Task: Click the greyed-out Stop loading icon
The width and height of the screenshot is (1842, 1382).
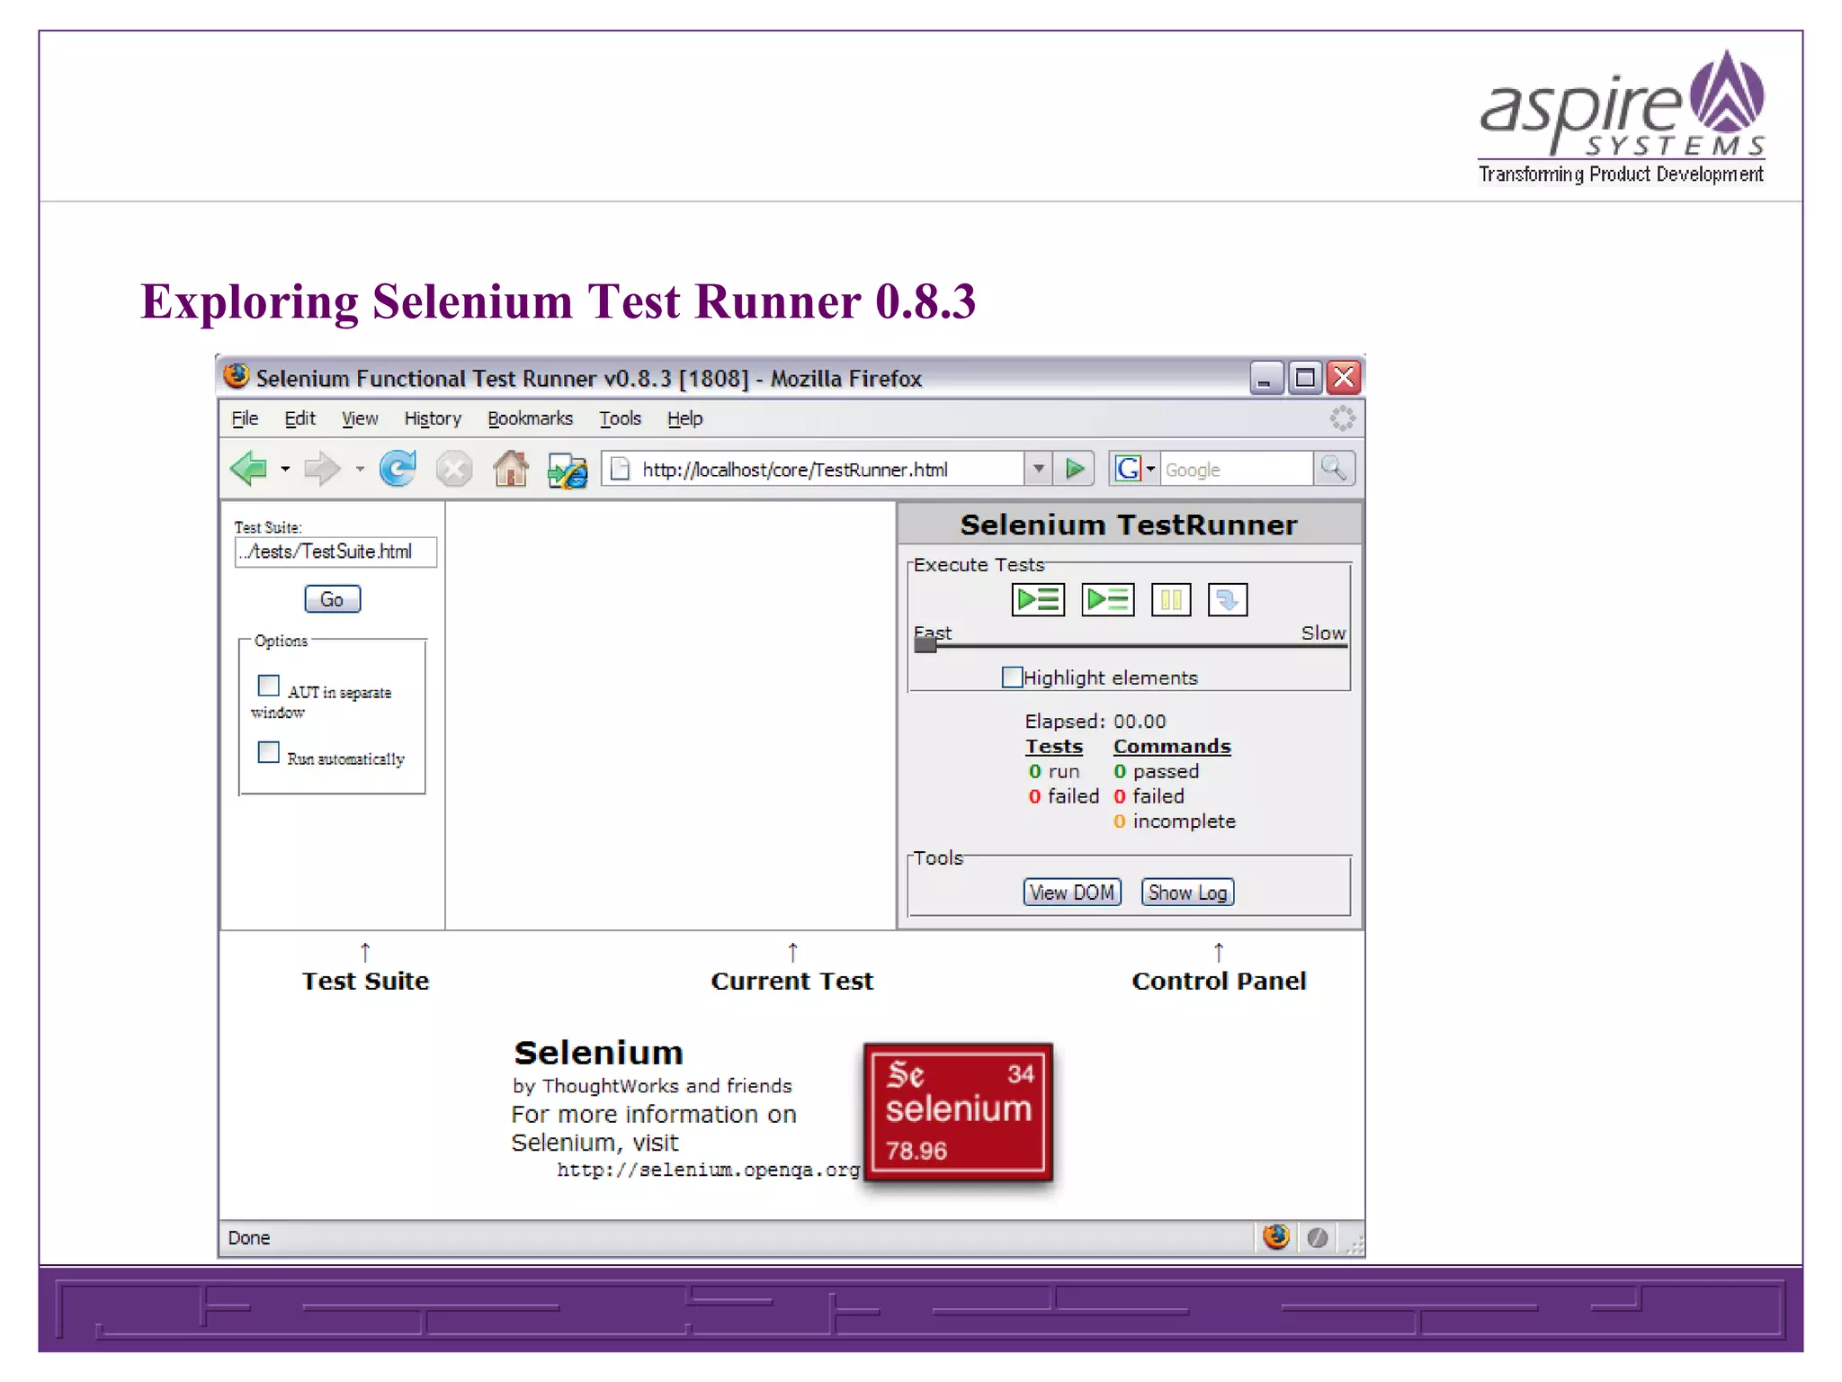Action: (454, 469)
